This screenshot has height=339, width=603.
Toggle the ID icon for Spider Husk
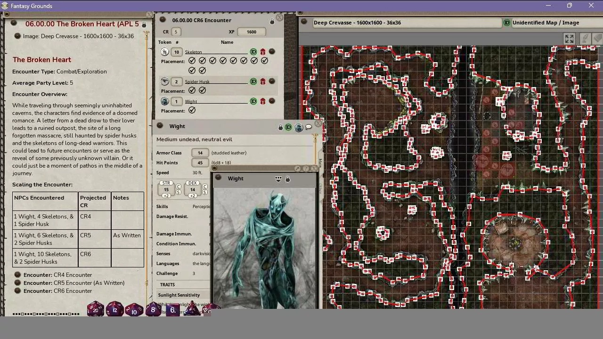(x=253, y=81)
